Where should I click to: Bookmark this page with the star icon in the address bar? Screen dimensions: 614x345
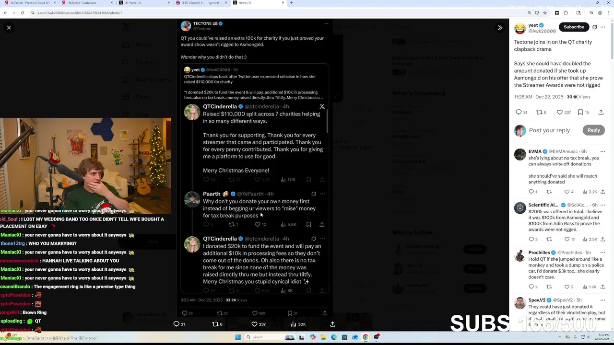coord(544,13)
